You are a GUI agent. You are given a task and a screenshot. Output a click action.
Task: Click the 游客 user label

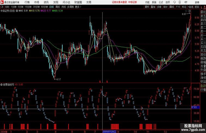click(197, 2)
